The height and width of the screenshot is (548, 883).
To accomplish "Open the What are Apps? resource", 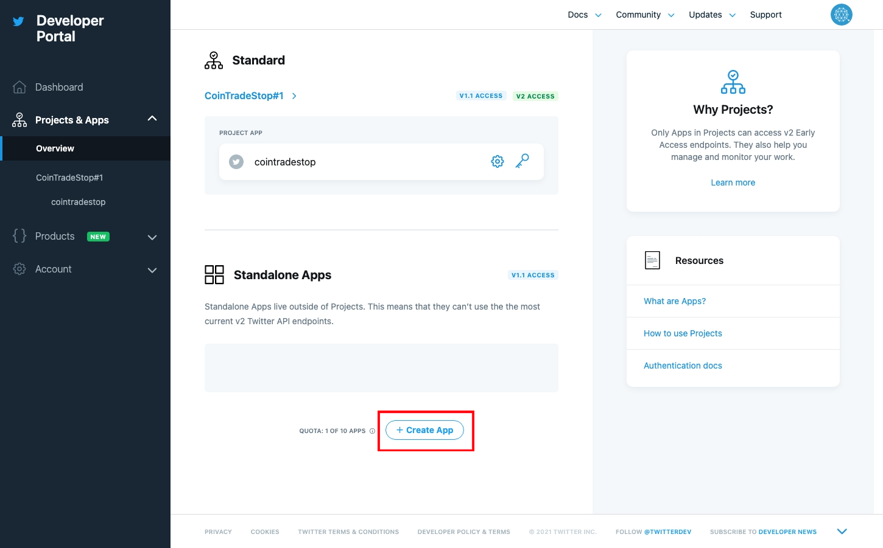I will click(x=675, y=301).
